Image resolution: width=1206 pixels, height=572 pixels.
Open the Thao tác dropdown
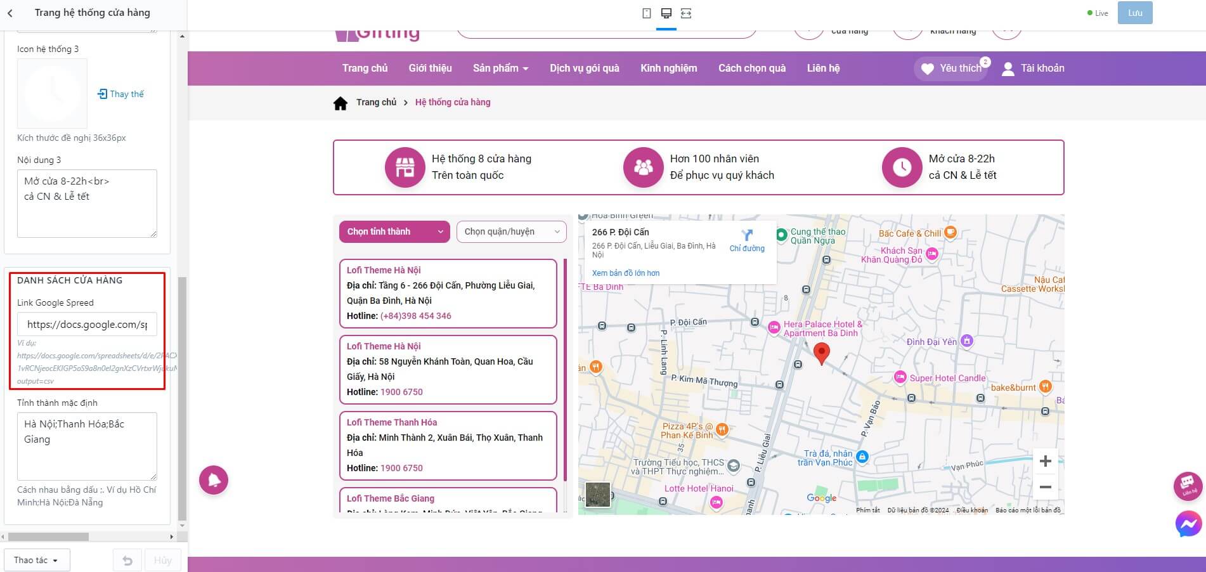coord(37,561)
